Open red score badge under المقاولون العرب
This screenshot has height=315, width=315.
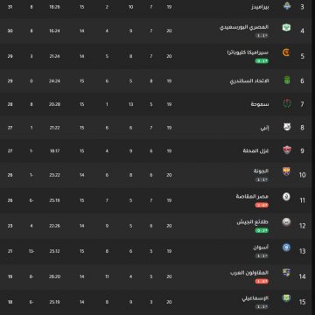pos(262,282)
